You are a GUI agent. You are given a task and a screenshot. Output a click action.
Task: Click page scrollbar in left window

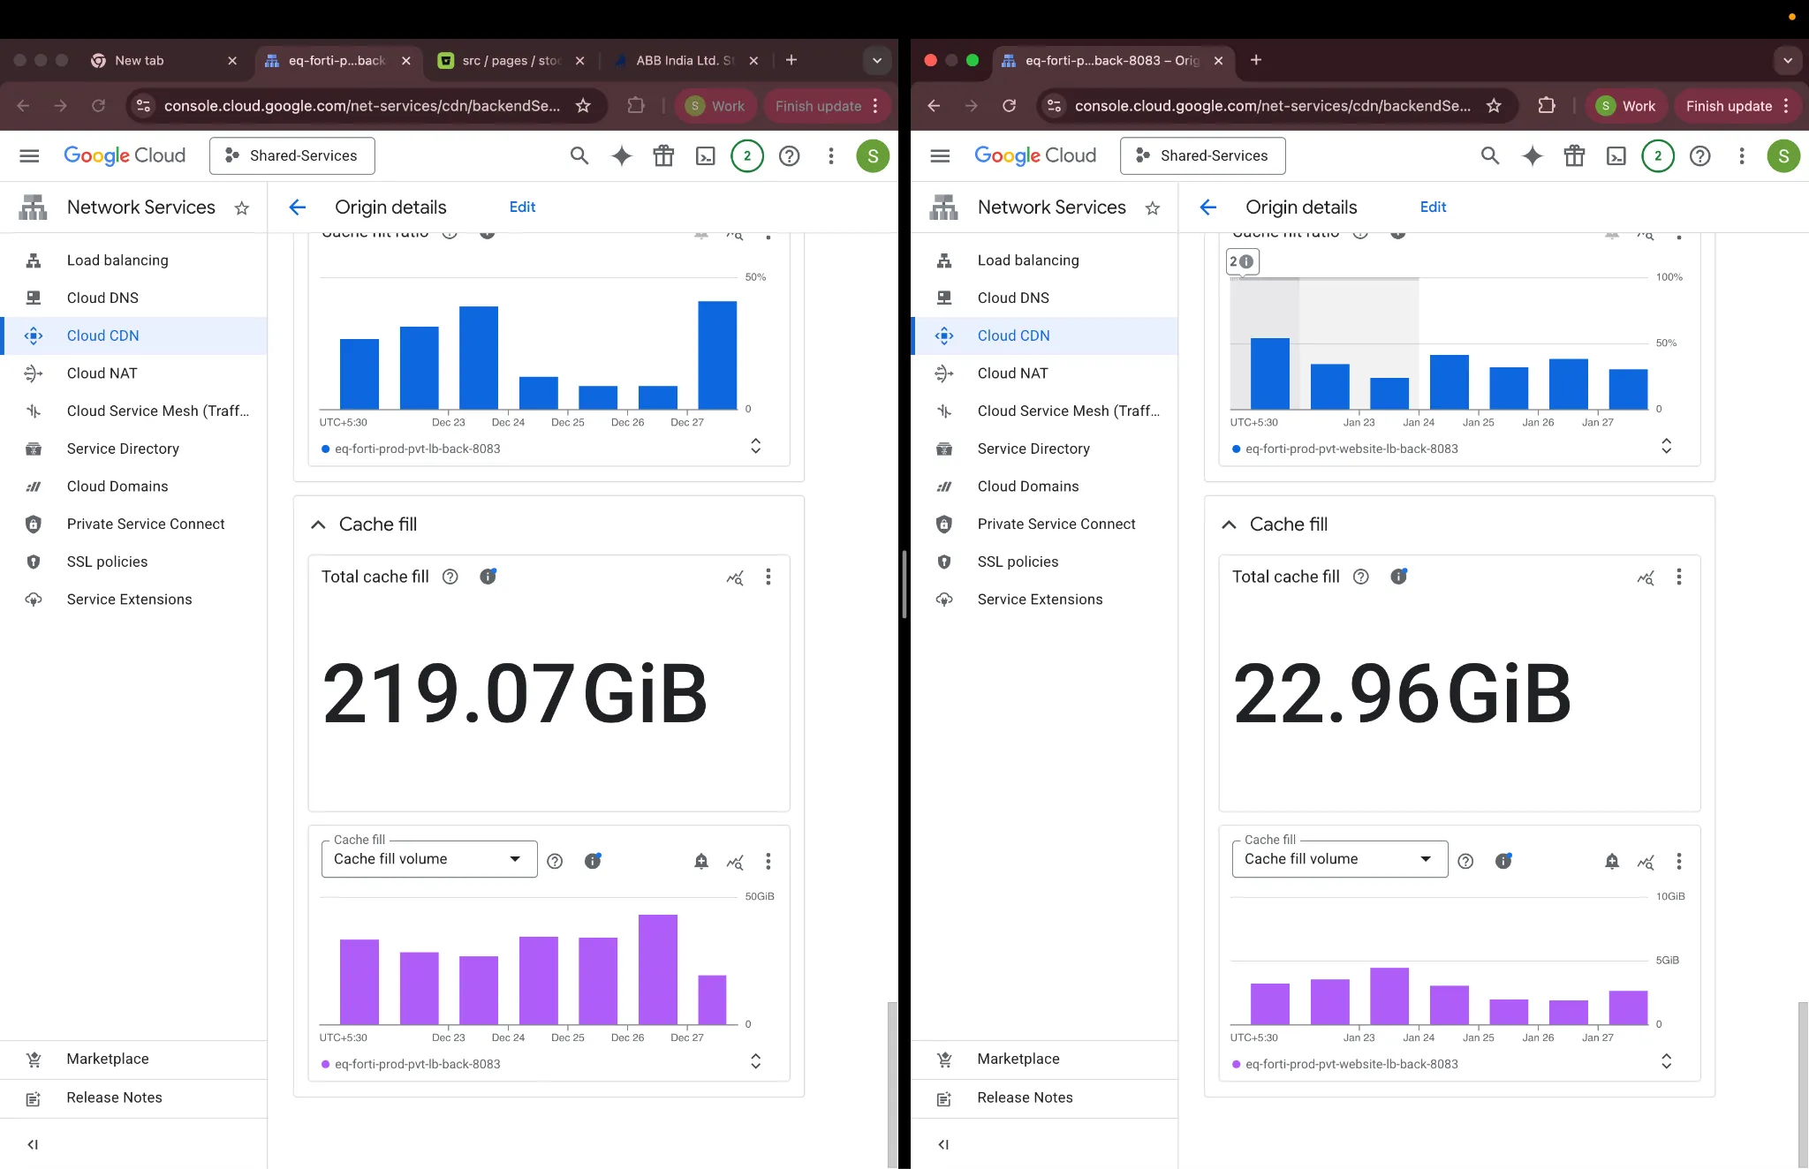pyautogui.click(x=892, y=1084)
